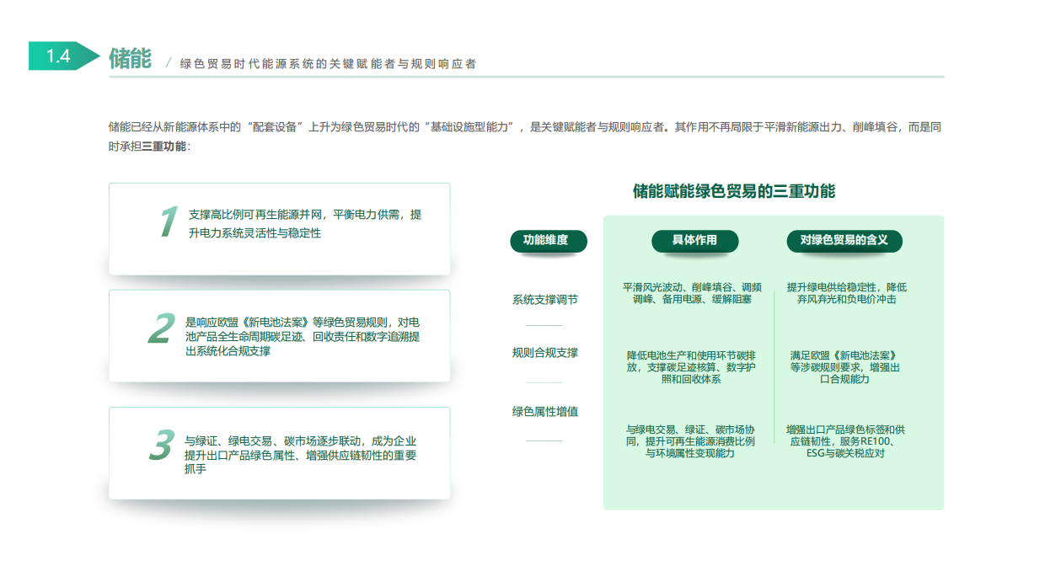Select the large number 3 in third card

[161, 446]
